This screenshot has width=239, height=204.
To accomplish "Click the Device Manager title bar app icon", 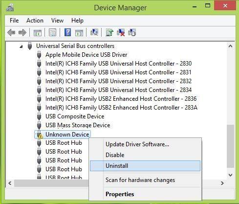I will pos(10,8).
